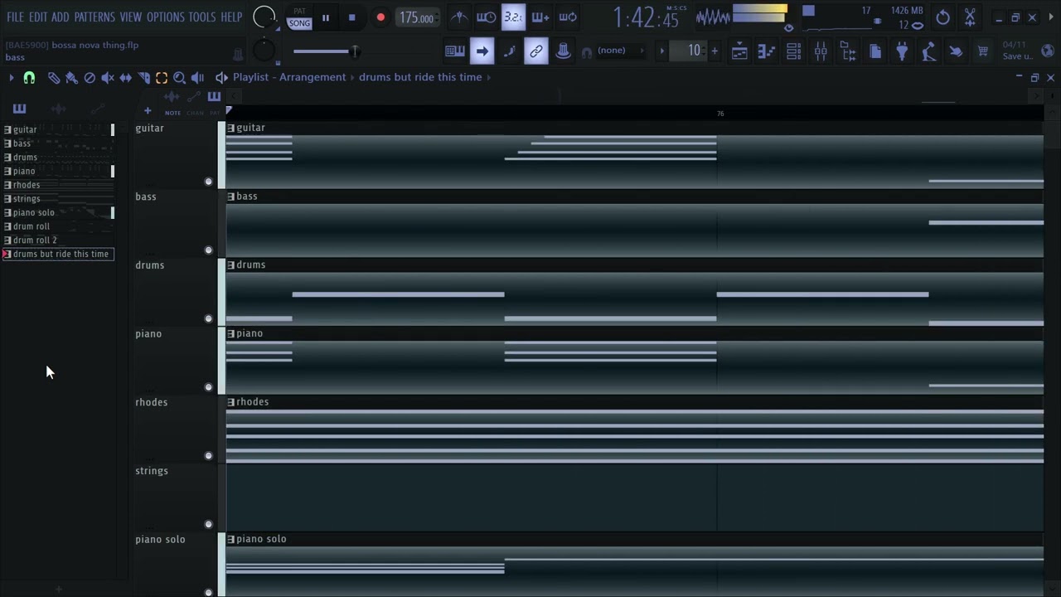Add new pattern with plus button

click(715, 51)
